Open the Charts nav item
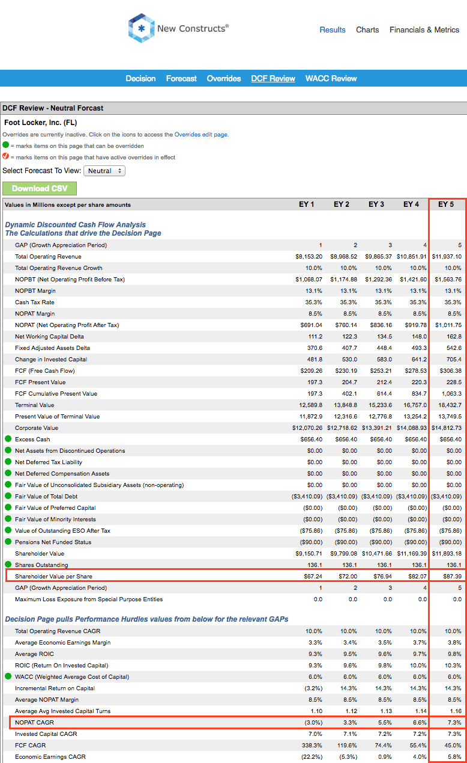 [367, 29]
